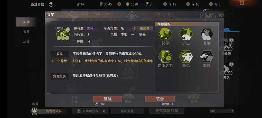Viewport: 262px width, 118px height.
Task: Tap the 装备 equip button
Action: click(x=160, y=99)
